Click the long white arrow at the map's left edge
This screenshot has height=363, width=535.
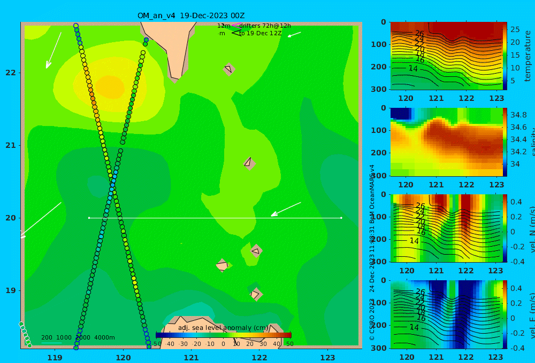(40, 220)
